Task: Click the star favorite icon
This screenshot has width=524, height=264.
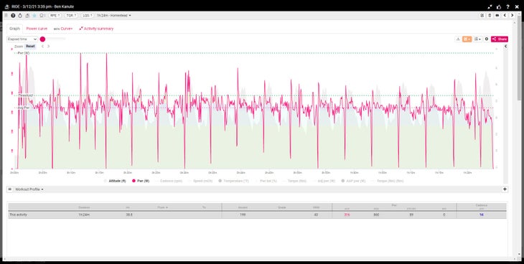Action: pyautogui.click(x=34, y=15)
